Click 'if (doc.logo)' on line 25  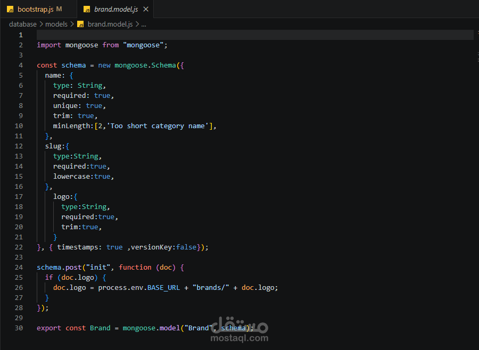coord(71,277)
